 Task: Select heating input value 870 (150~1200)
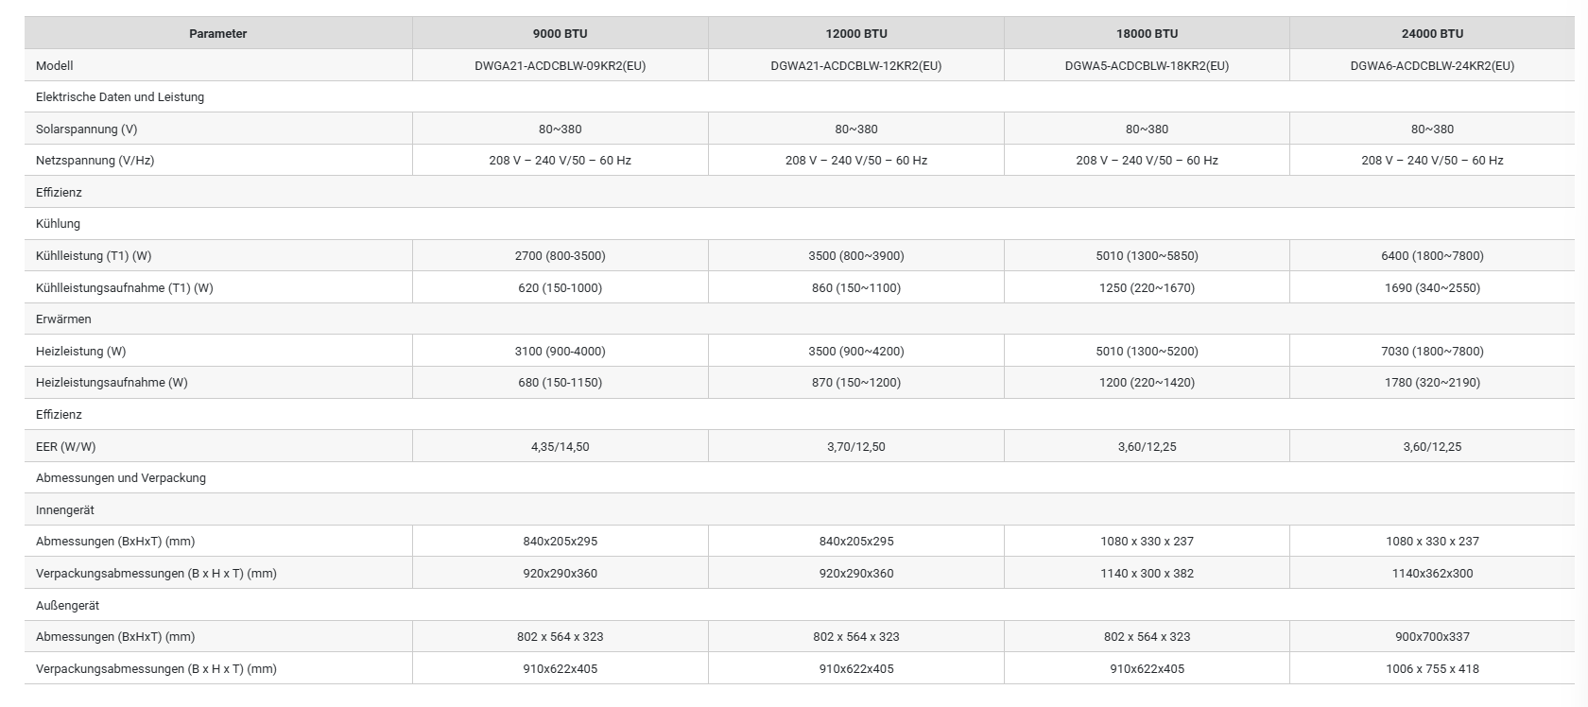[x=855, y=383]
